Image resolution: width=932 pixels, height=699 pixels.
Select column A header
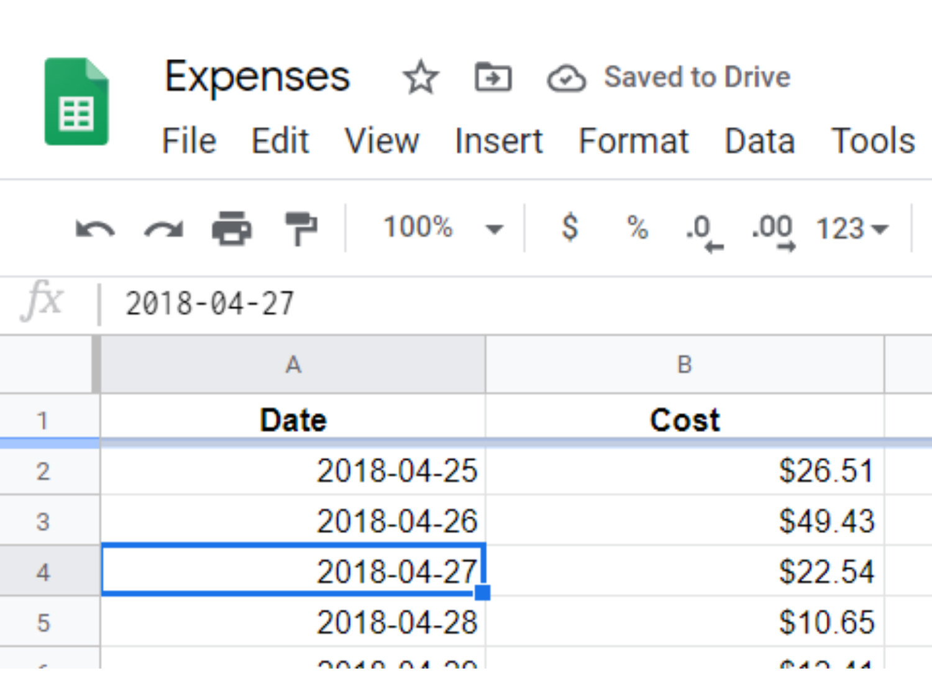[x=293, y=365]
